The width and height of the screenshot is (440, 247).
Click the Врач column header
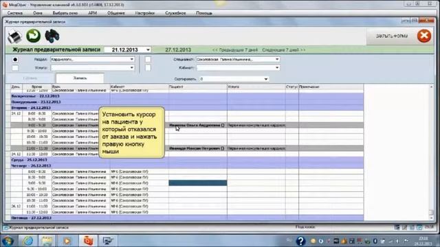[x=81, y=87]
